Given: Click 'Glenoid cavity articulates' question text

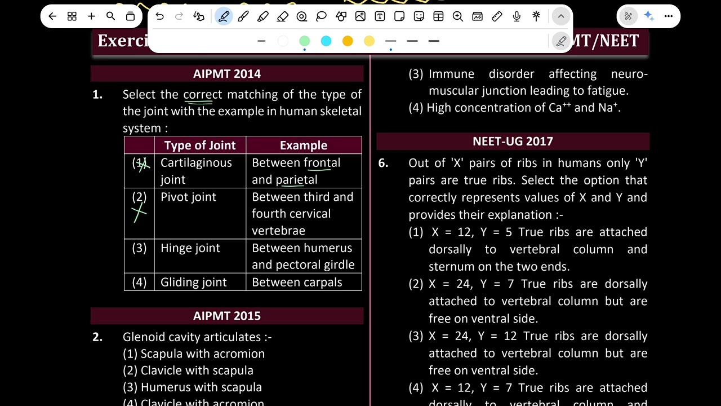Looking at the screenshot, I should coord(197,337).
